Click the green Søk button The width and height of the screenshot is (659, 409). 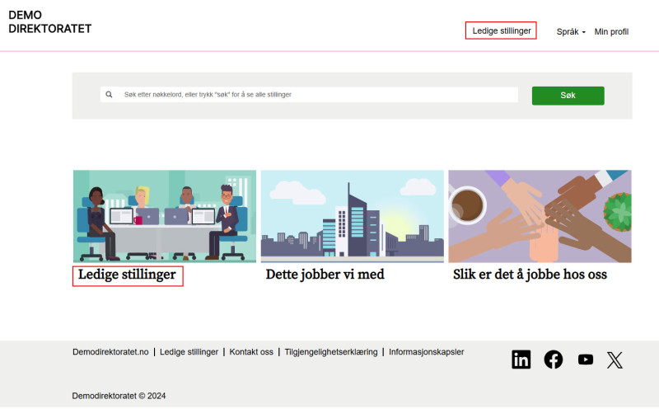click(568, 96)
